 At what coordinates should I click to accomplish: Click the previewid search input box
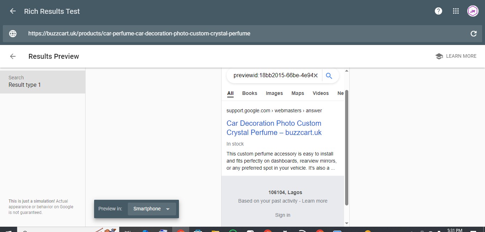tap(273, 75)
